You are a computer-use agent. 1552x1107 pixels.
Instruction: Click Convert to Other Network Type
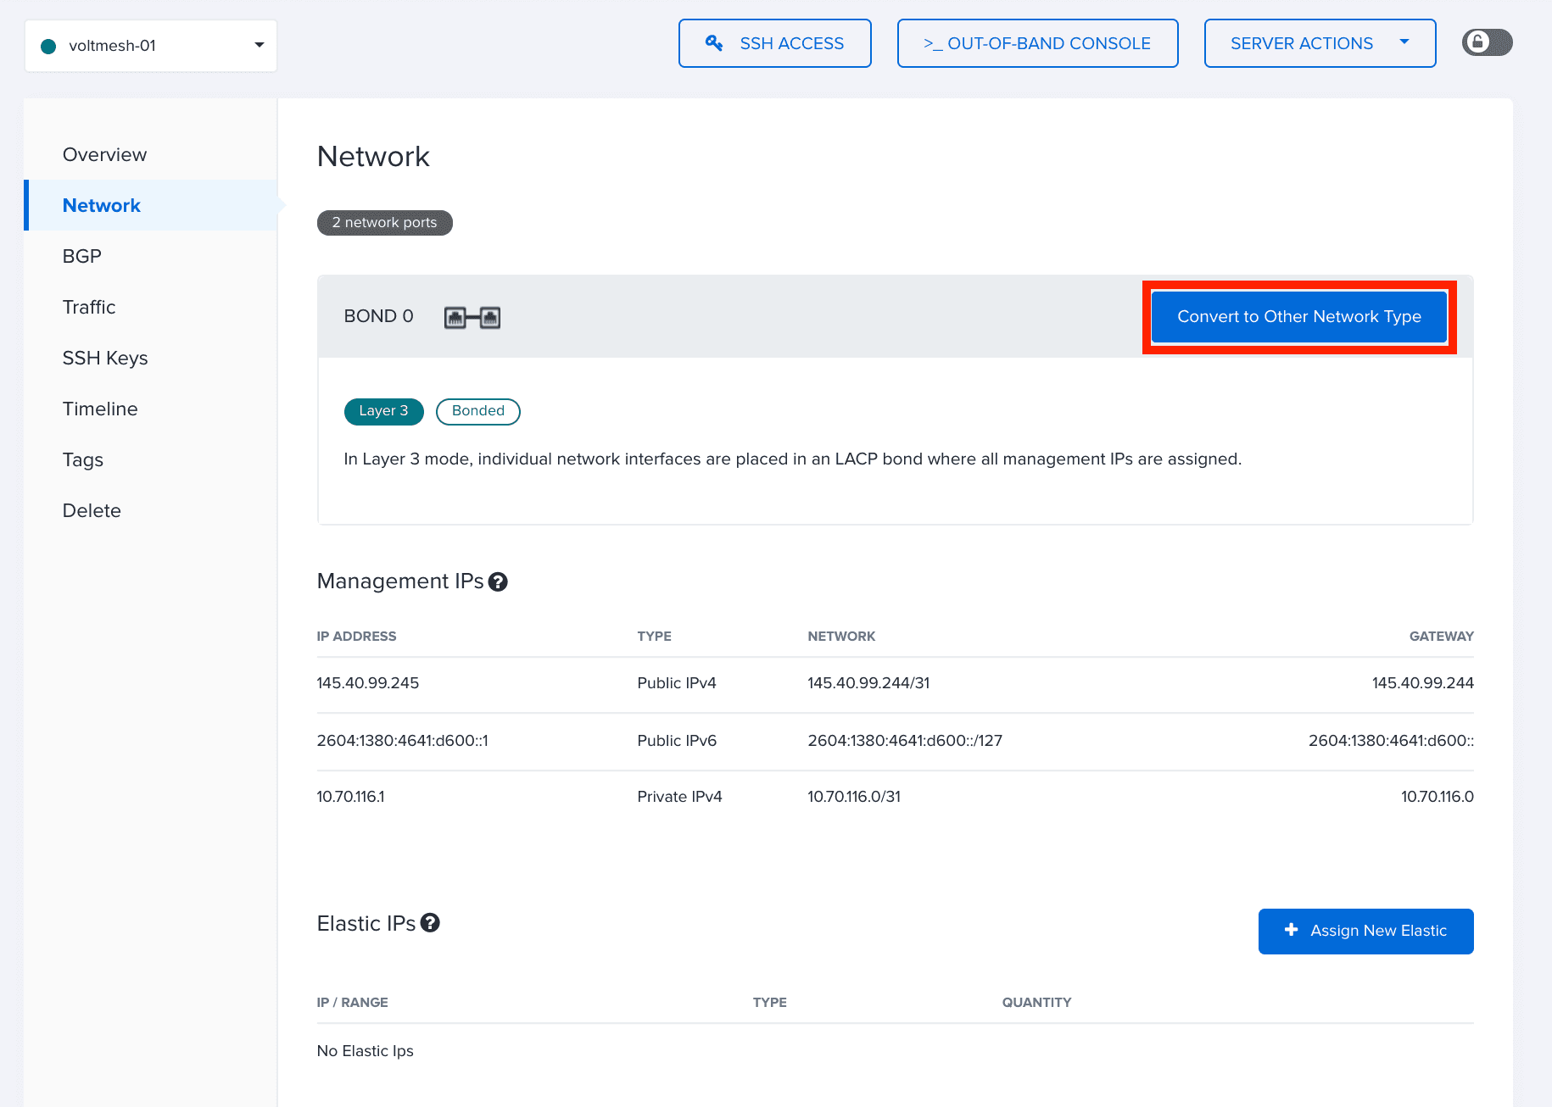pos(1299,317)
